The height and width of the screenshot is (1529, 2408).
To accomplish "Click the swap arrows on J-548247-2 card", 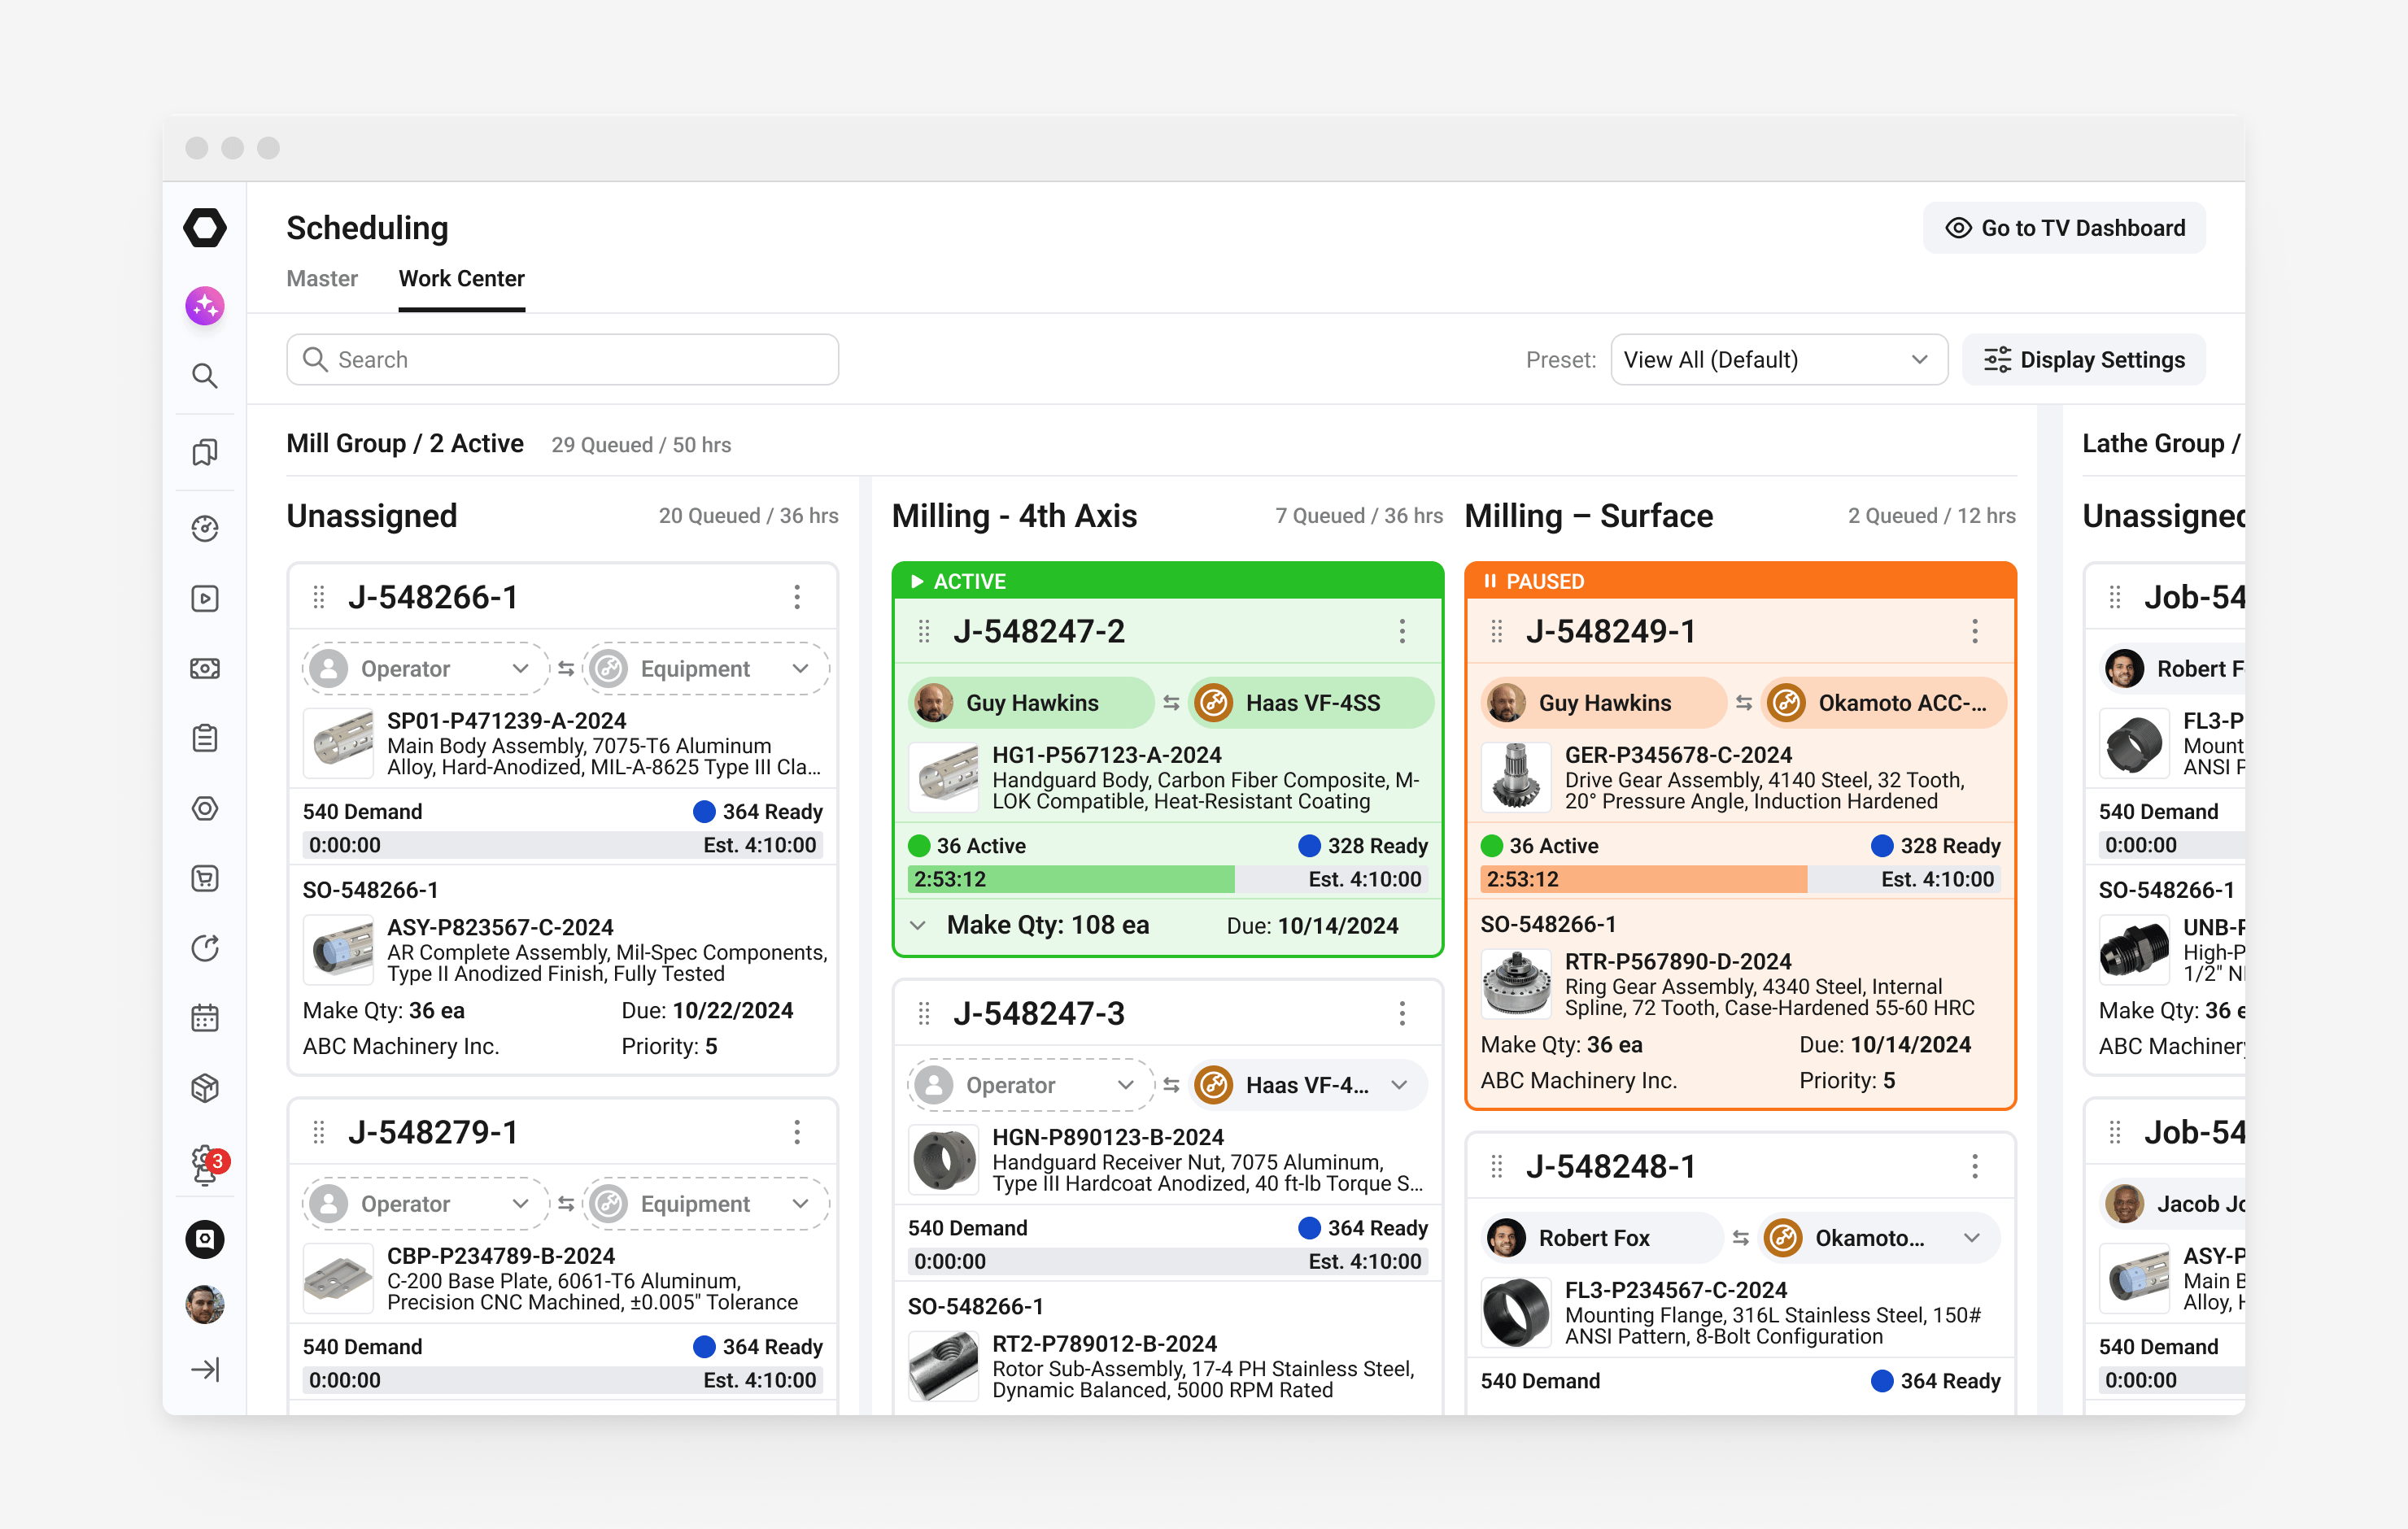I will click(x=1171, y=703).
